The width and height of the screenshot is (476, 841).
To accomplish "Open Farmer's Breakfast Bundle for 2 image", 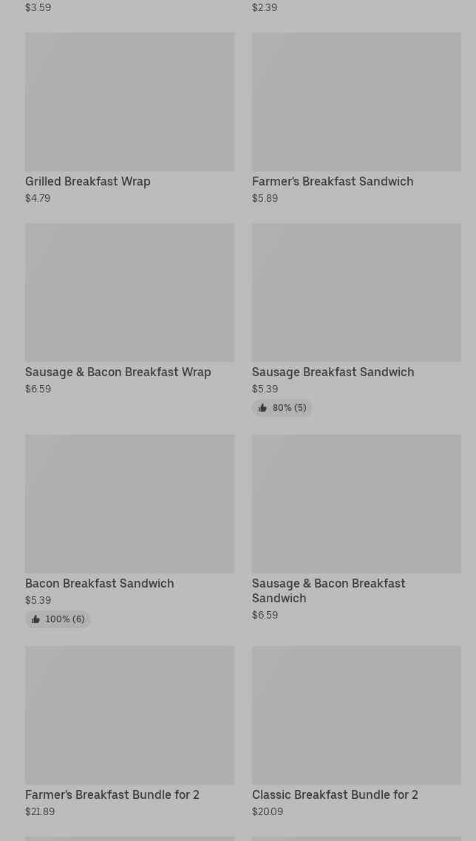I will pos(129,715).
